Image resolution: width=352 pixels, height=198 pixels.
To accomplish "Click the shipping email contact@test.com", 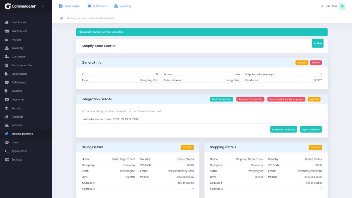I will point(310,171).
